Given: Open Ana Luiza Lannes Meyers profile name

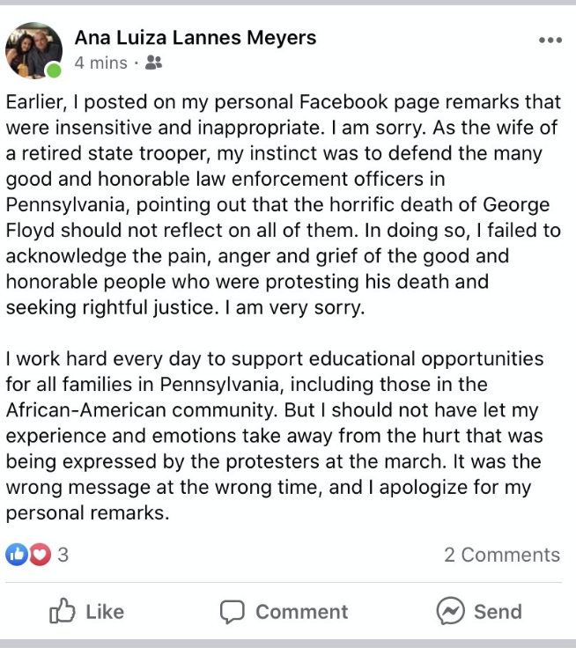Looking at the screenshot, I should (x=196, y=38).
